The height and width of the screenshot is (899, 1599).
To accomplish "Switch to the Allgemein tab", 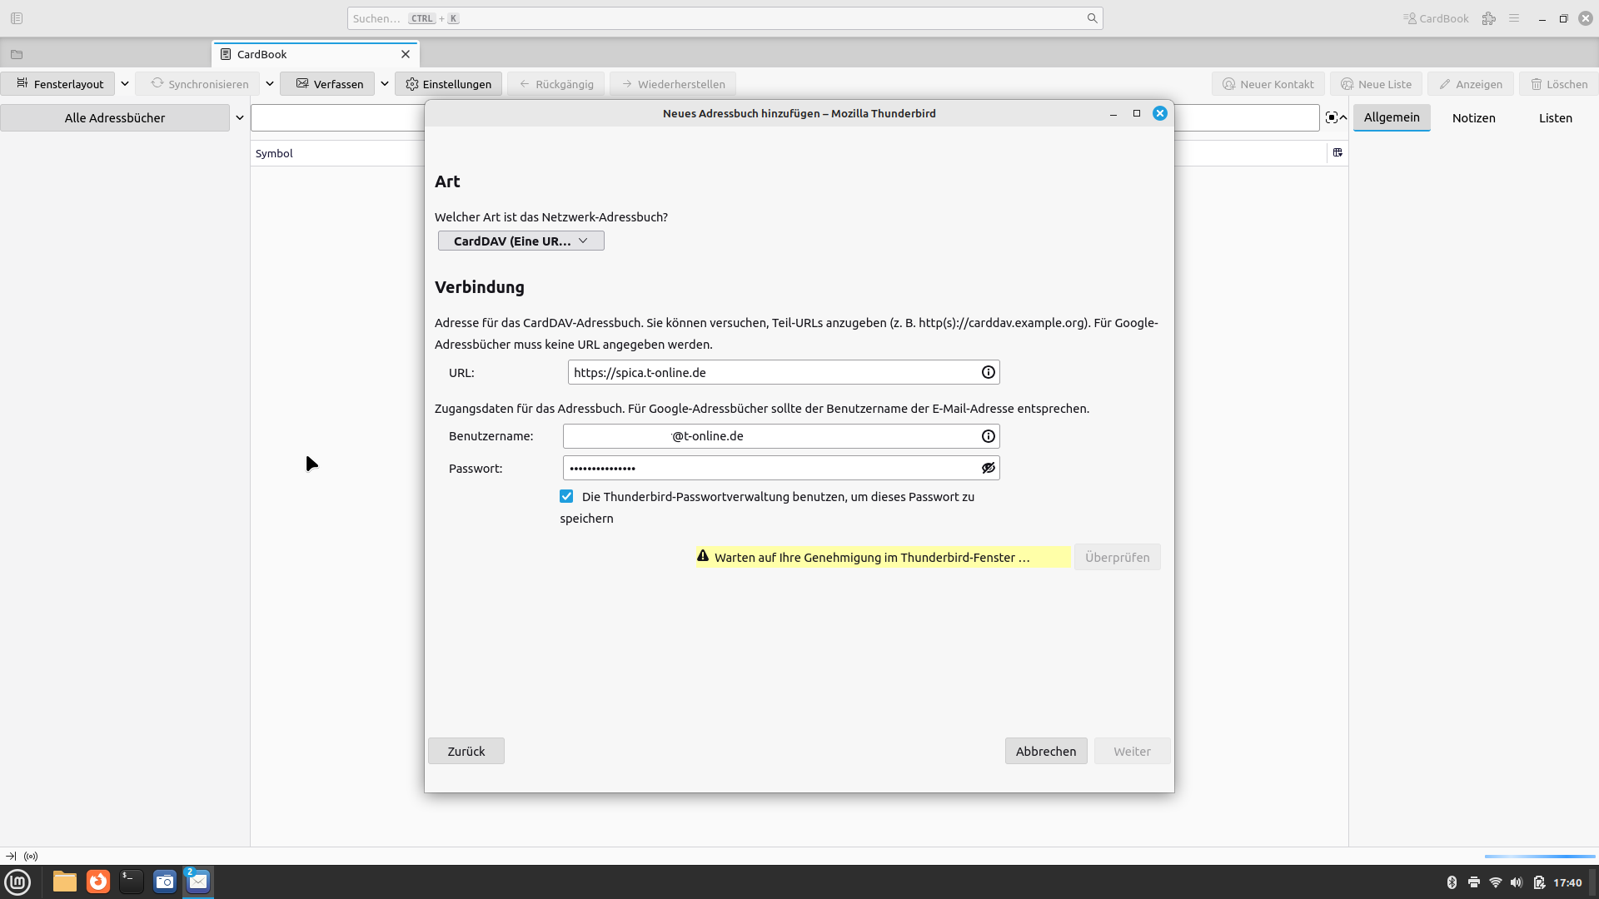I will click(x=1392, y=117).
